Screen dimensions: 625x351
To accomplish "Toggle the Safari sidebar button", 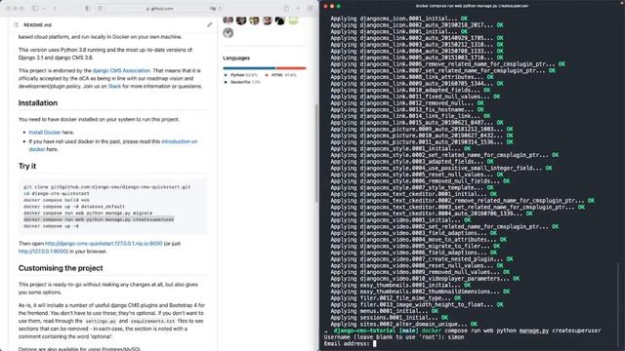I will tap(35, 9).
